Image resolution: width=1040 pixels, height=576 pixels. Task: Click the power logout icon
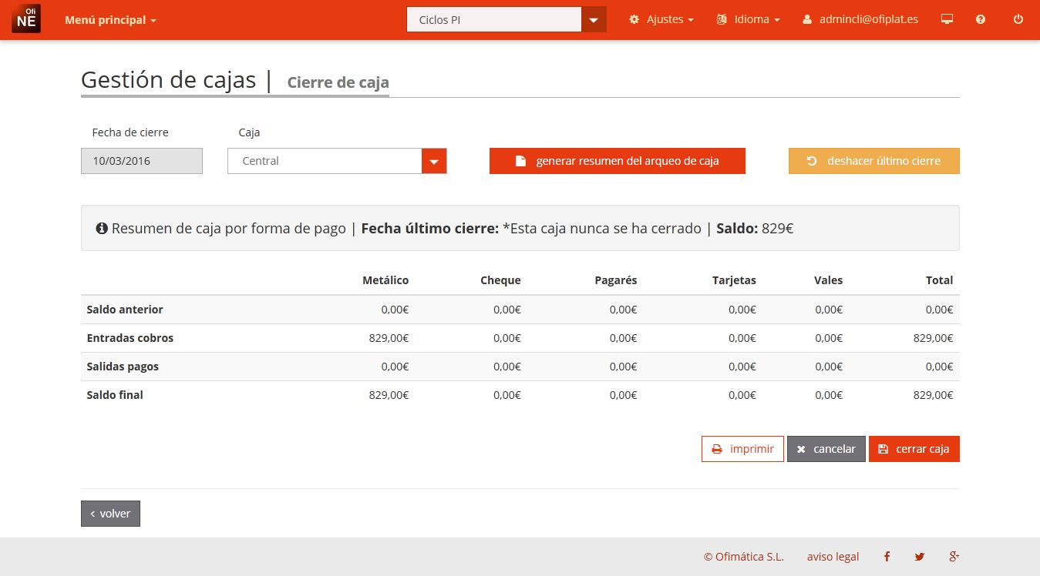click(1018, 19)
